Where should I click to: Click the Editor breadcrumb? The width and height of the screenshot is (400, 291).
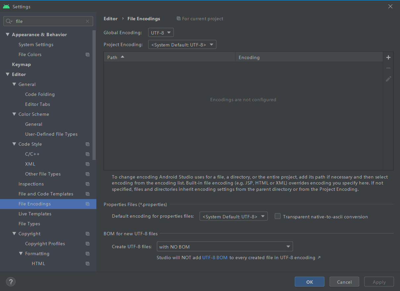(x=111, y=19)
